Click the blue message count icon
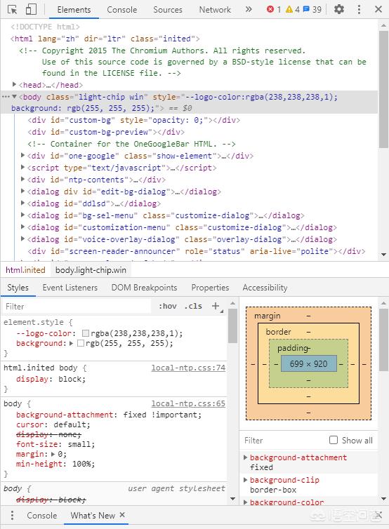Viewport: 389px width, 529px height. click(306, 9)
